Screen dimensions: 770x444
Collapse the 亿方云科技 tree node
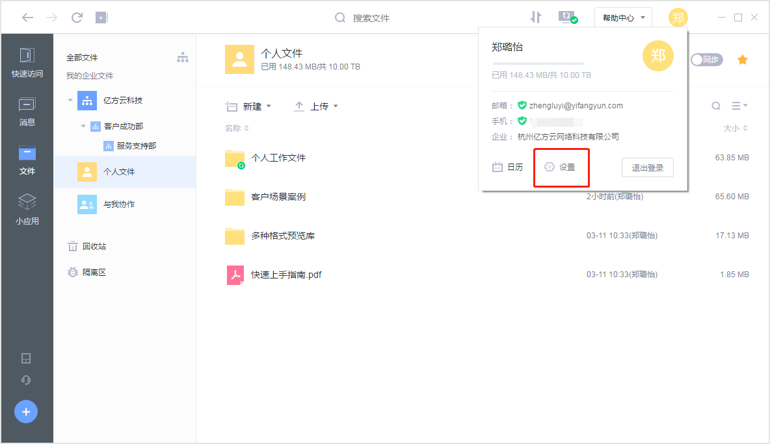(70, 100)
